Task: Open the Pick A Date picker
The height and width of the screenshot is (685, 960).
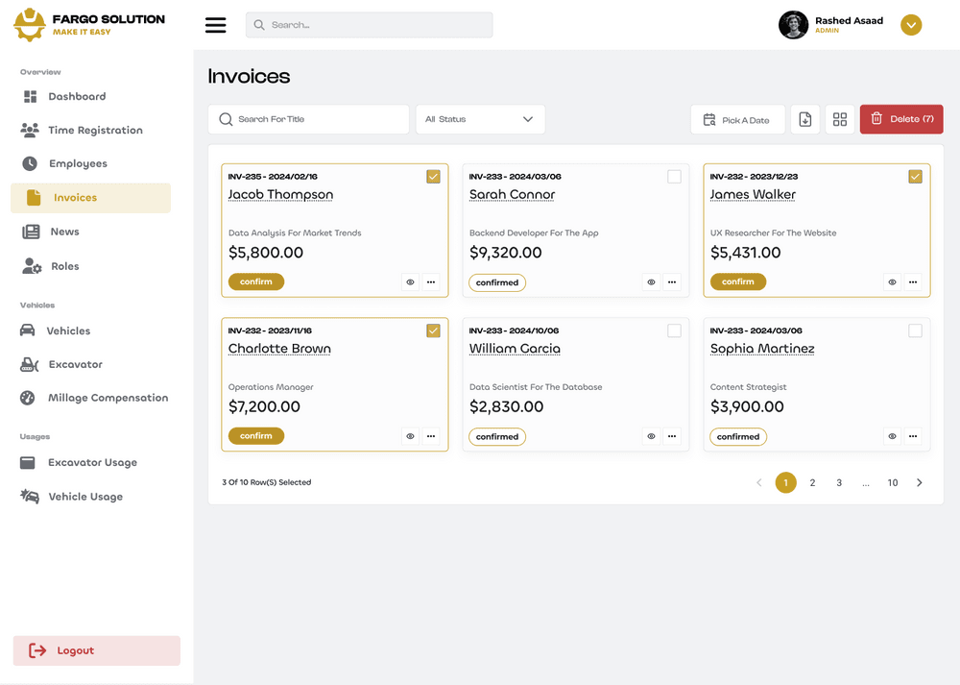Action: coord(737,119)
